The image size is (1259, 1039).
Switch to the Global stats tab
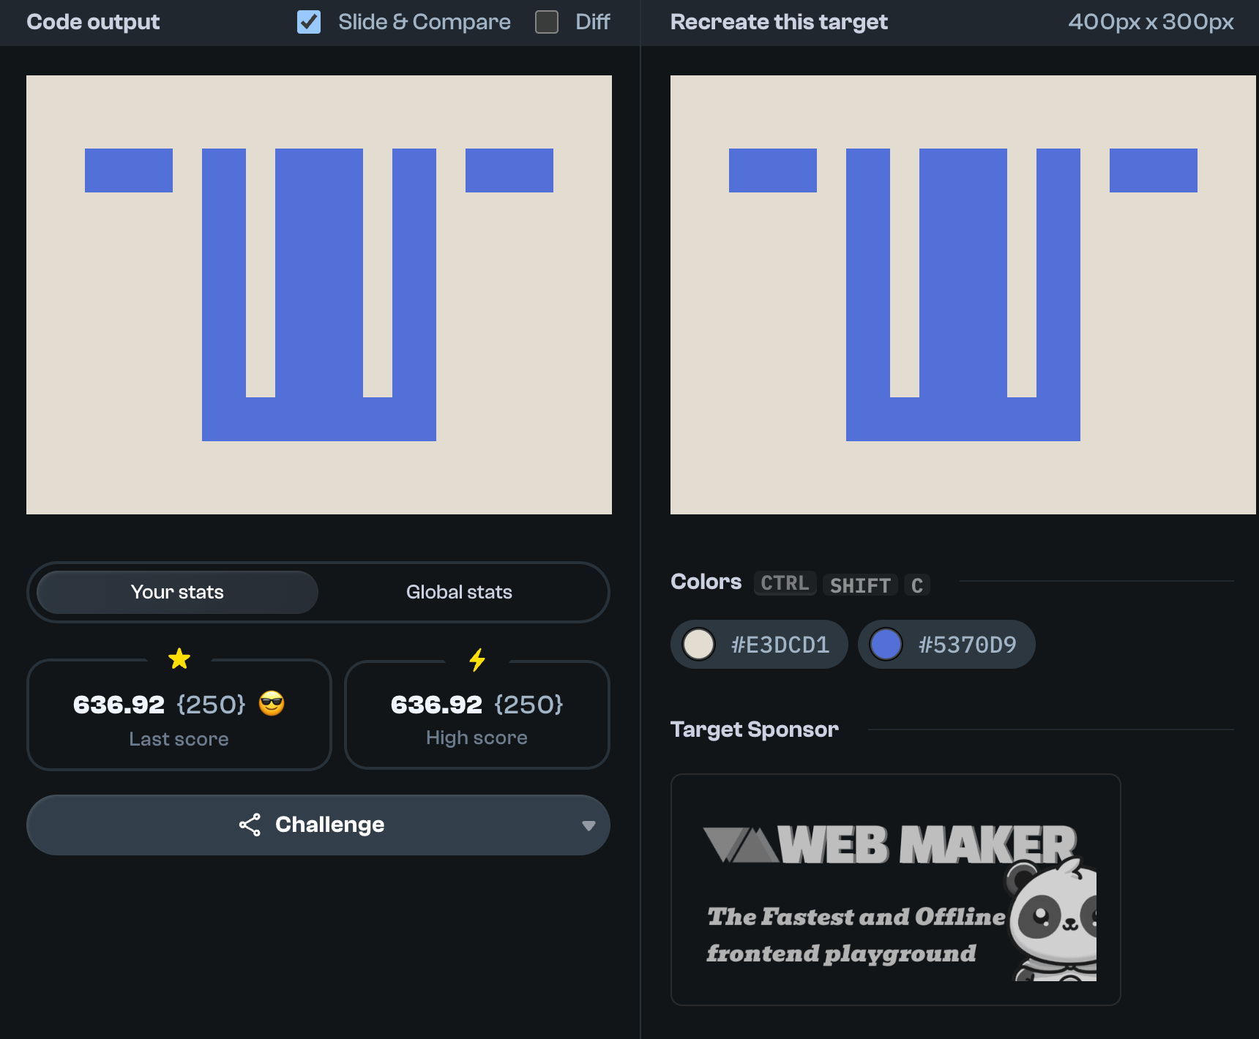pyautogui.click(x=459, y=592)
